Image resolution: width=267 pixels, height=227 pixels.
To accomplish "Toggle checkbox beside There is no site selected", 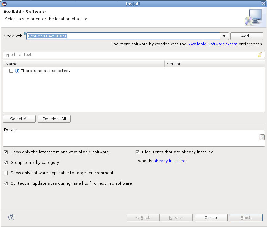I will [x=11, y=71].
